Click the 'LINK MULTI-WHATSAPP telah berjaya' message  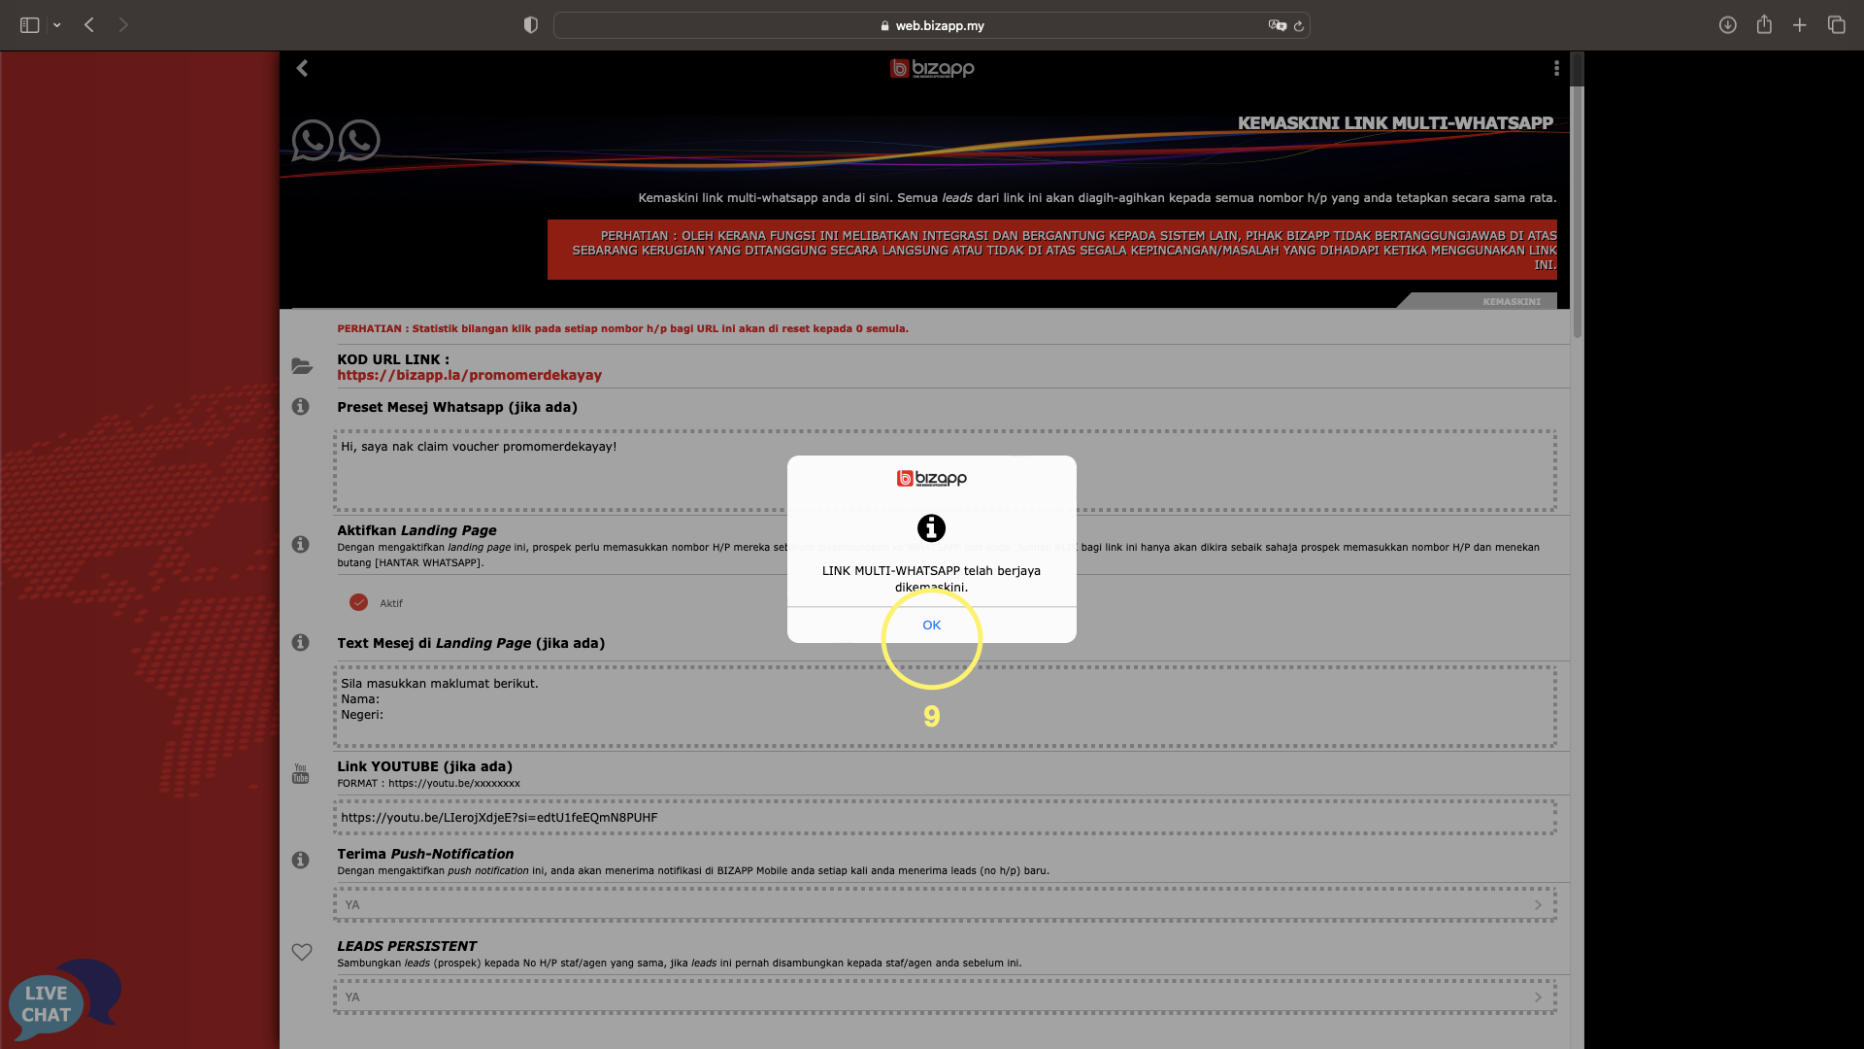click(x=931, y=579)
